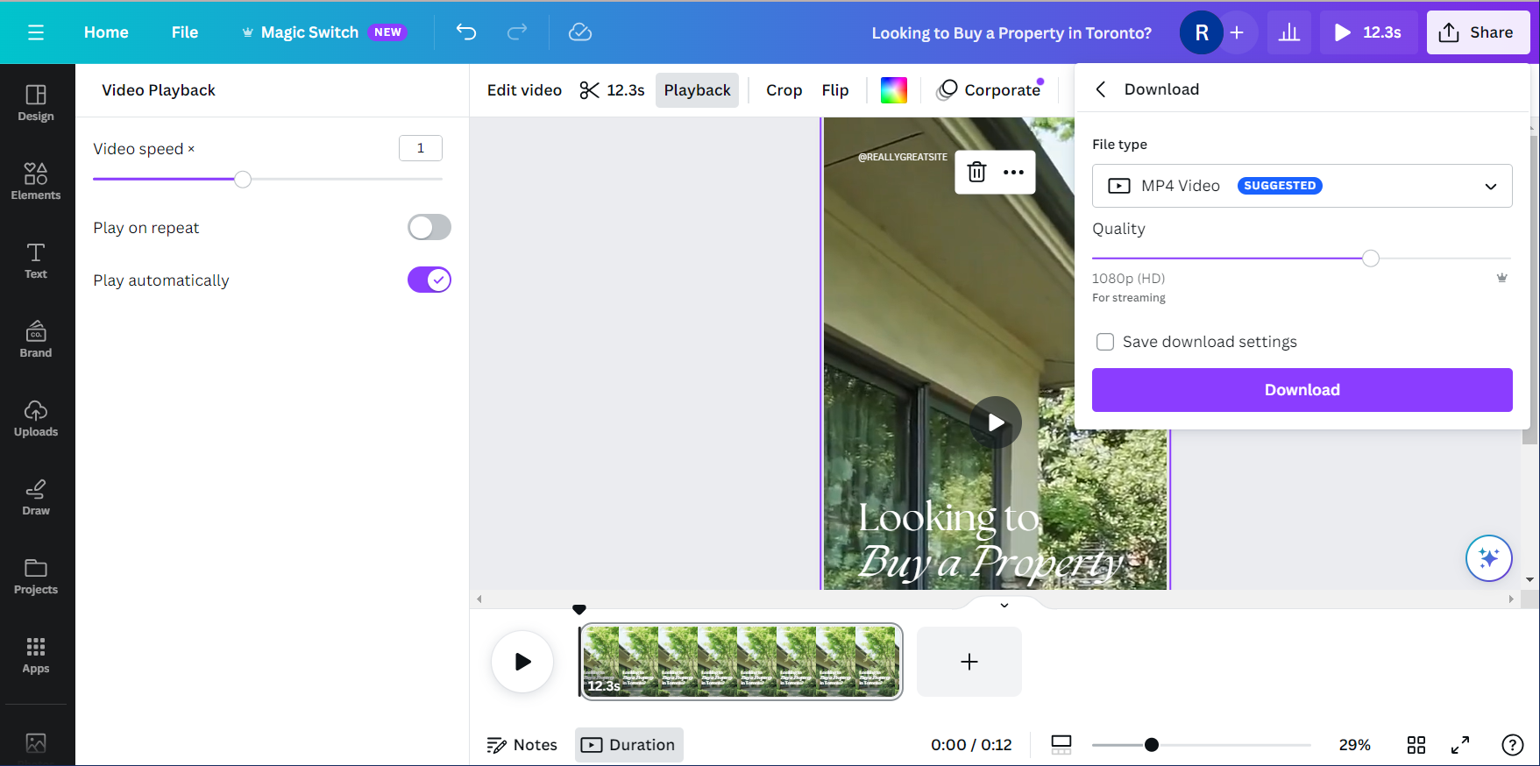
Task: Click the purple Download button
Action: pyautogui.click(x=1302, y=390)
